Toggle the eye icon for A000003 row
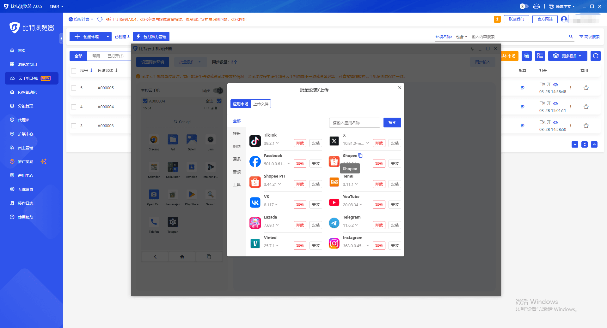This screenshot has height=328, width=607. tap(555, 122)
